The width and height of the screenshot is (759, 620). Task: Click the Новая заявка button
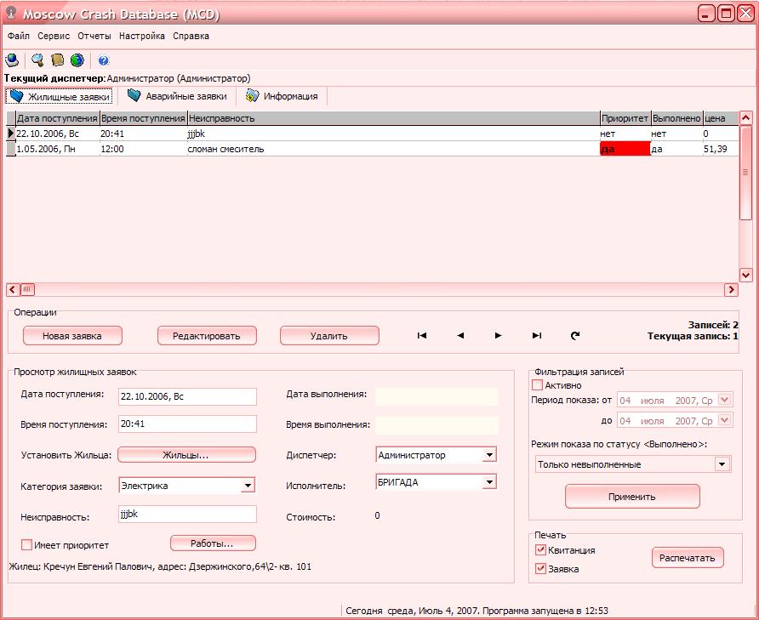pos(72,336)
